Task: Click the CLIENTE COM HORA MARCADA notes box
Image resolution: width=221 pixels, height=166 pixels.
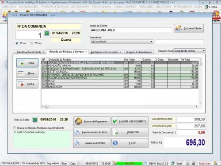Action: coord(42,139)
